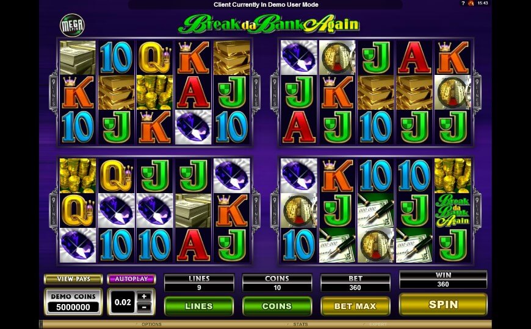The width and height of the screenshot is (531, 329).
Task: Start Autoplay mode
Action: (x=131, y=279)
